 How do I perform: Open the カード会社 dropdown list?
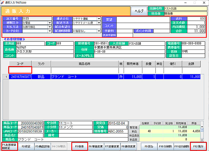(50, 31)
